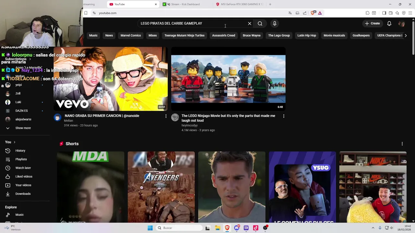Click the share page icon in address bar
Viewport: 415px width, 233px height.
pyautogui.click(x=305, y=13)
